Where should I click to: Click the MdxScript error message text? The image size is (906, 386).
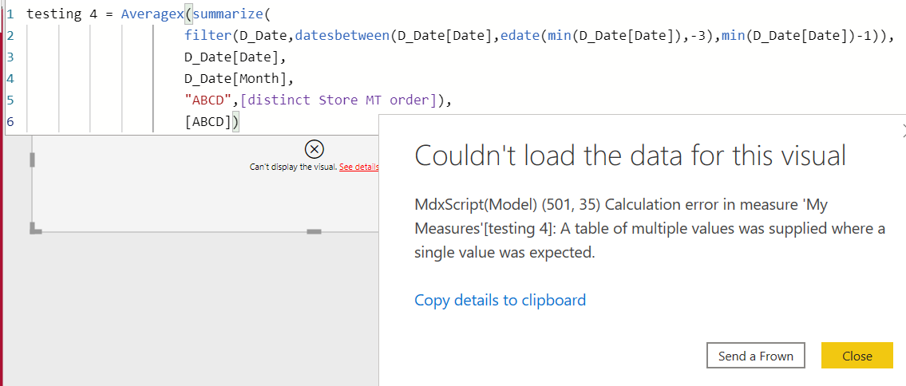(650, 228)
